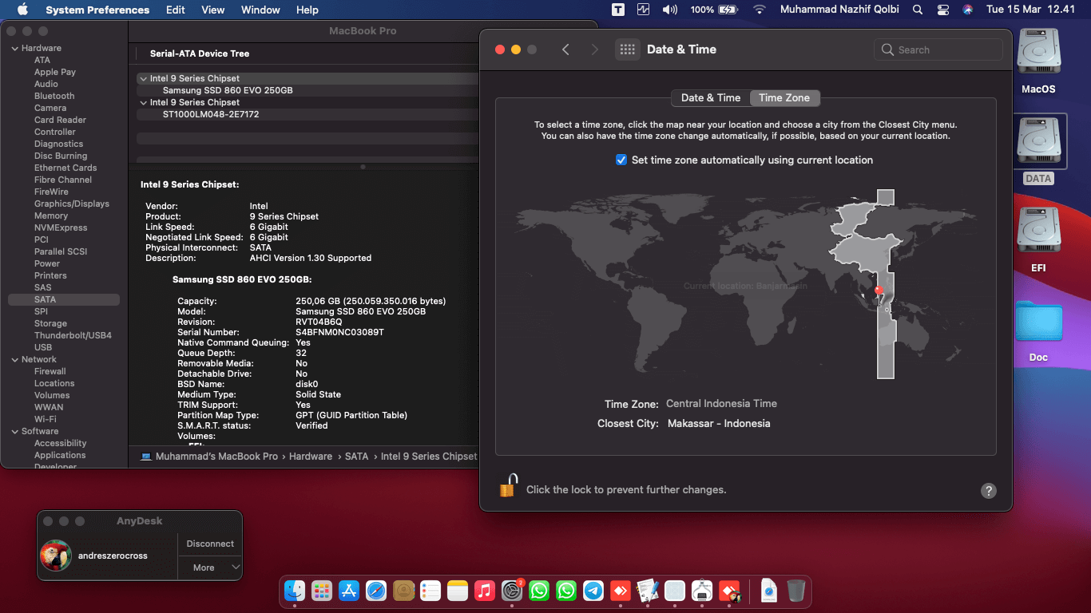Click System Preferences icon in the Dock

512,591
